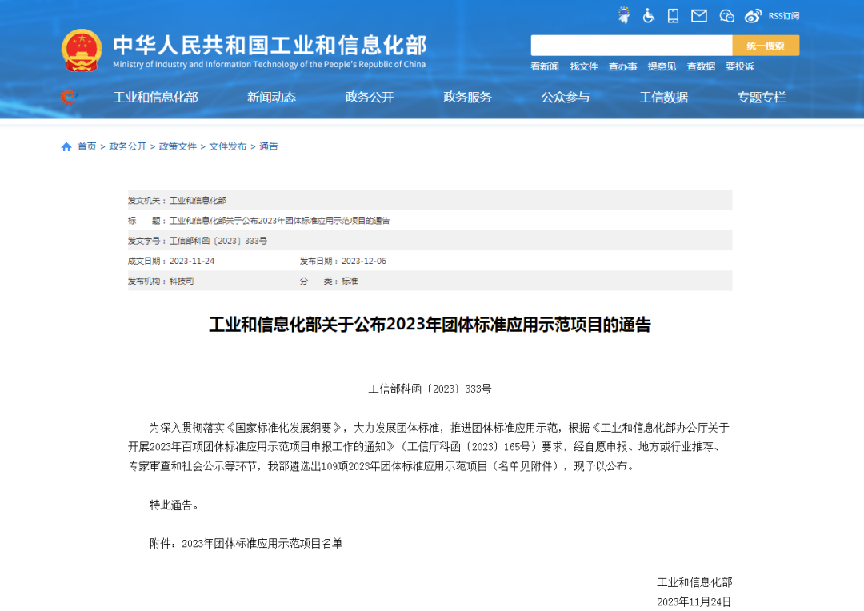Click the home icon in breadcrumb
Image resolution: width=864 pixels, height=611 pixels.
(x=66, y=146)
